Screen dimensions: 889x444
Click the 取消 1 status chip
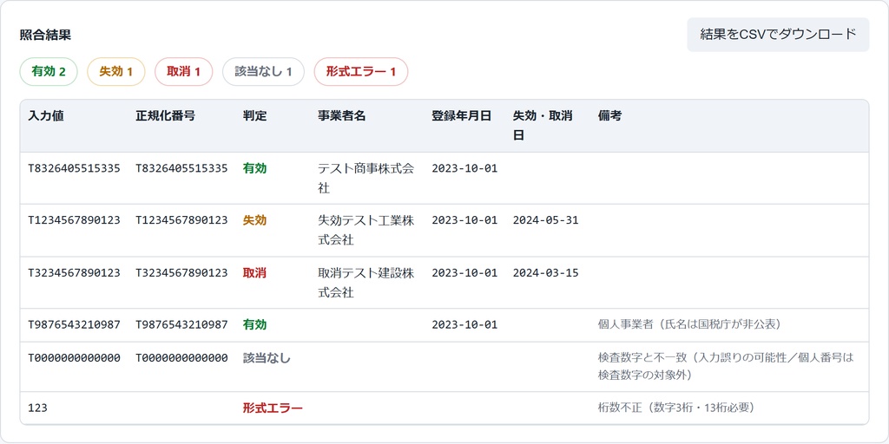(x=184, y=72)
